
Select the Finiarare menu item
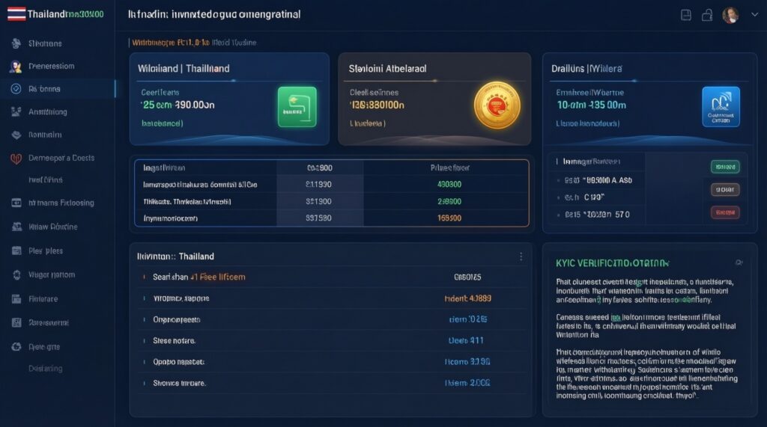click(x=43, y=298)
